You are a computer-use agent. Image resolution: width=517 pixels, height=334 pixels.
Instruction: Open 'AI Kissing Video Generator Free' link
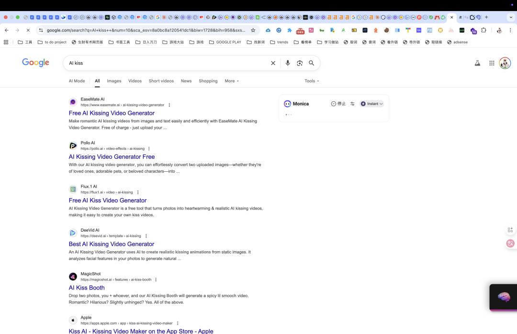pos(112,156)
